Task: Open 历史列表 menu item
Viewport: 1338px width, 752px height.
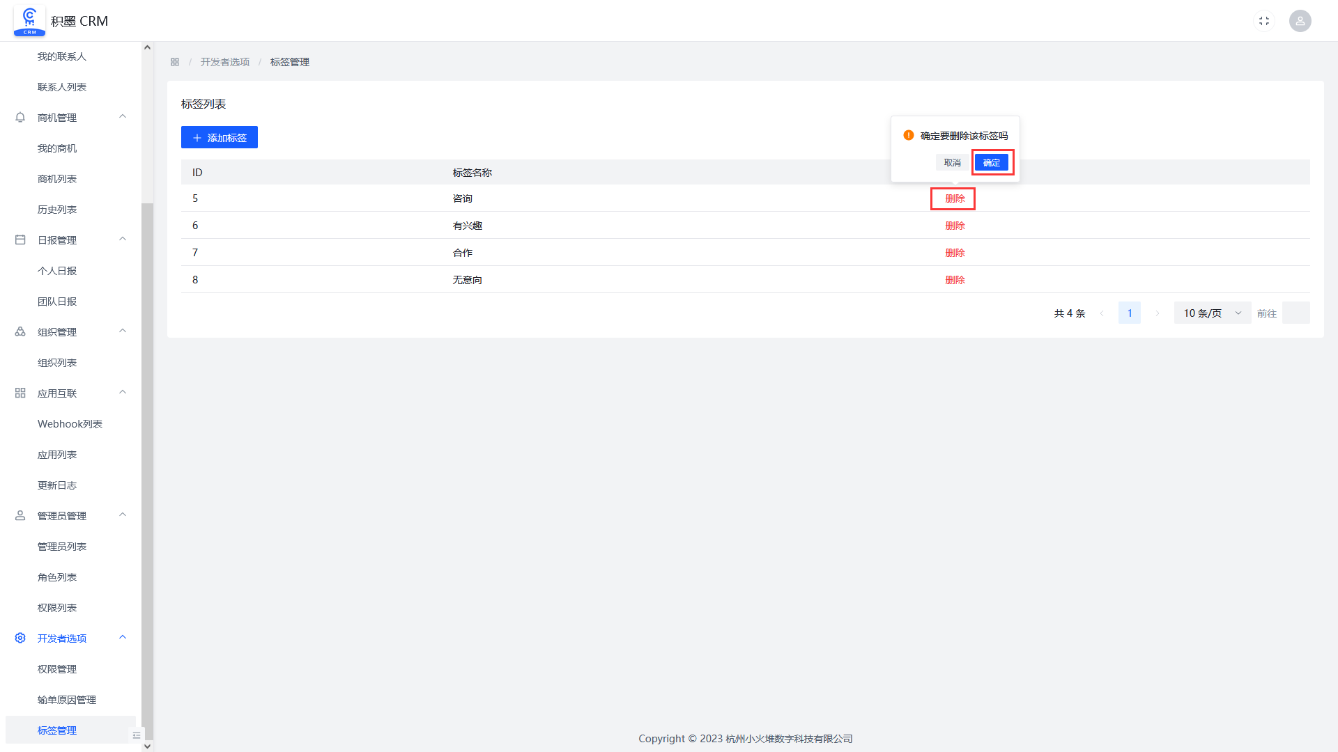Action: click(x=57, y=210)
